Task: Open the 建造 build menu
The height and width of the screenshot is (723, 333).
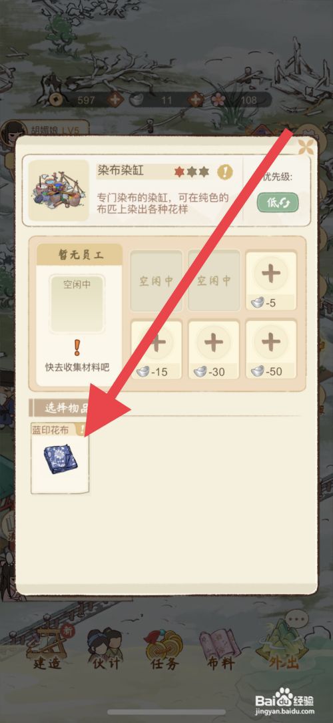Action: click(47, 649)
